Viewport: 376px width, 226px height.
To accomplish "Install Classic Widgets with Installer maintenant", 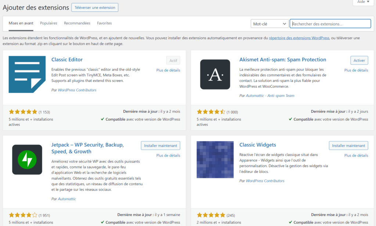I will [348, 146].
